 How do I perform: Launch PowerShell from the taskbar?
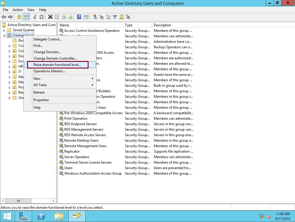41,216
